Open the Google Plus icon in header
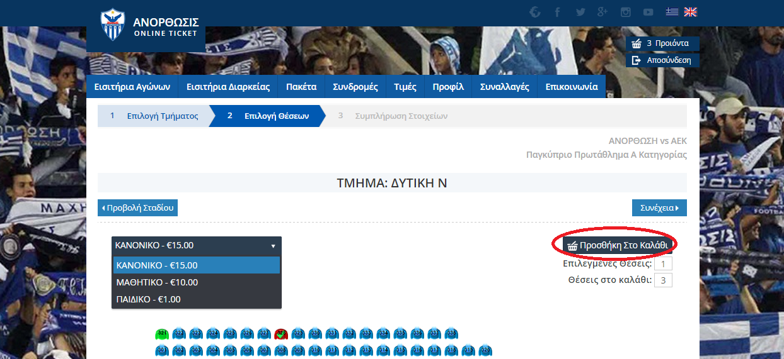The width and height of the screenshot is (784, 359). point(602,12)
